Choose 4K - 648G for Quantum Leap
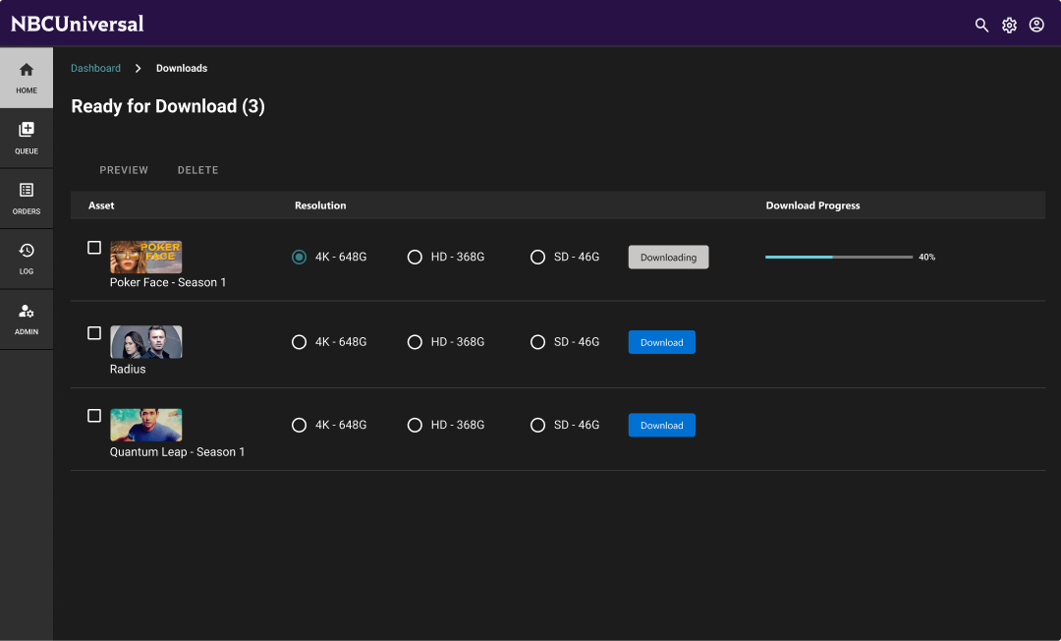 pos(299,425)
